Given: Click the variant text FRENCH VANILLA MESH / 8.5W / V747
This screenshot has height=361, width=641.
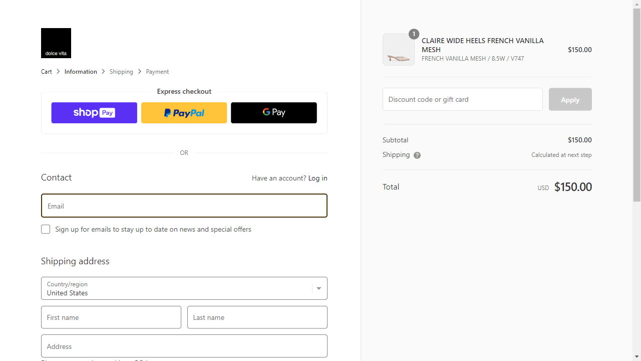Looking at the screenshot, I should pos(473,59).
